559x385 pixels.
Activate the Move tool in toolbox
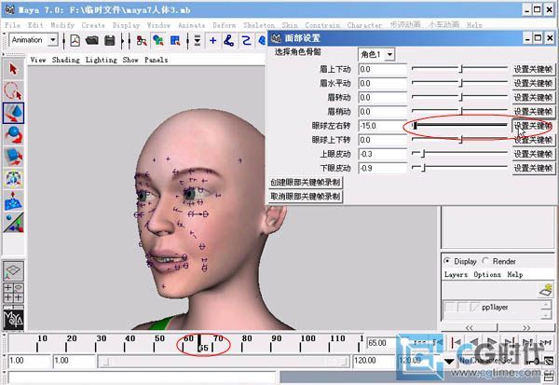coord(13,114)
